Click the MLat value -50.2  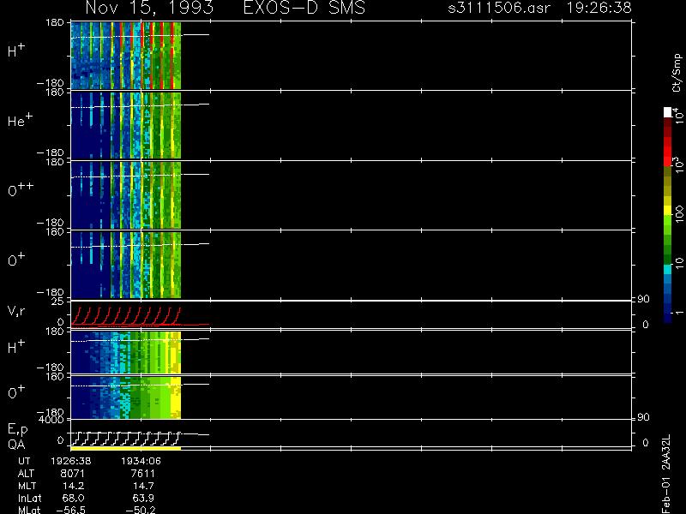coord(141,510)
